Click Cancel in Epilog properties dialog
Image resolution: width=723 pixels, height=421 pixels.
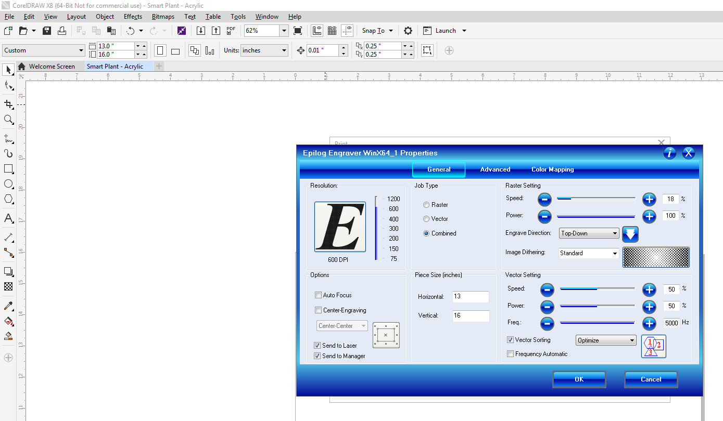pos(651,379)
